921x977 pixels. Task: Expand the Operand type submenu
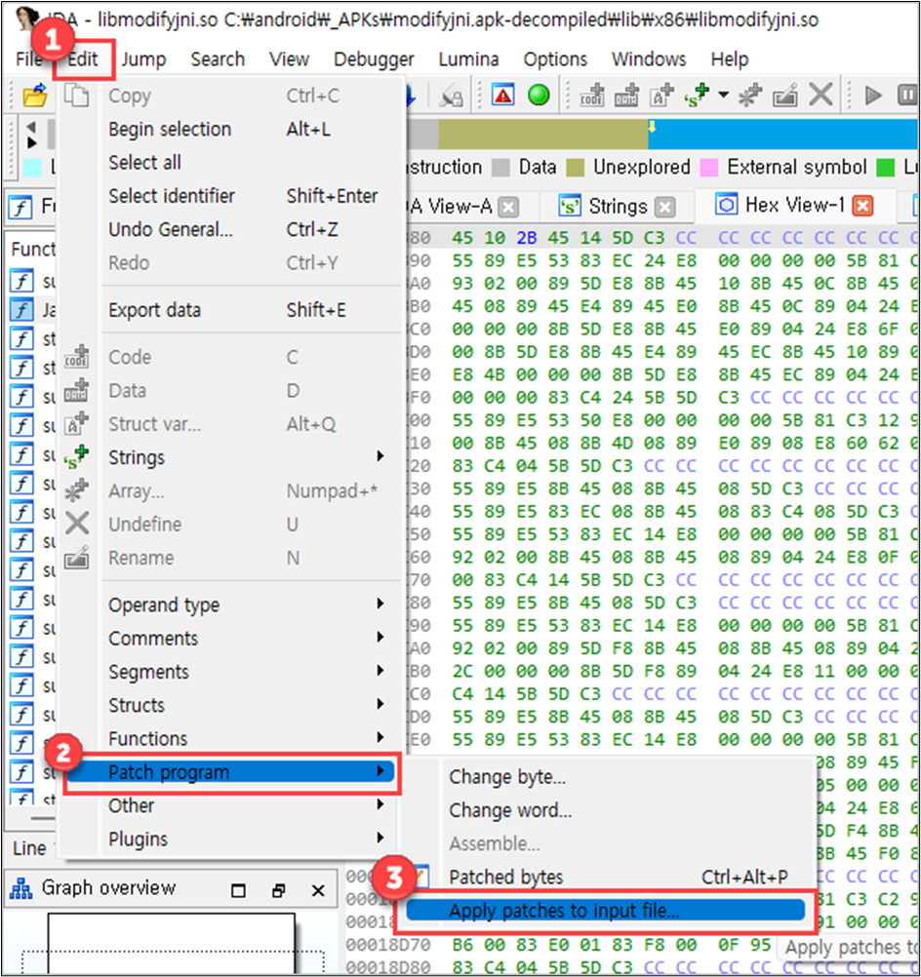[230, 605]
